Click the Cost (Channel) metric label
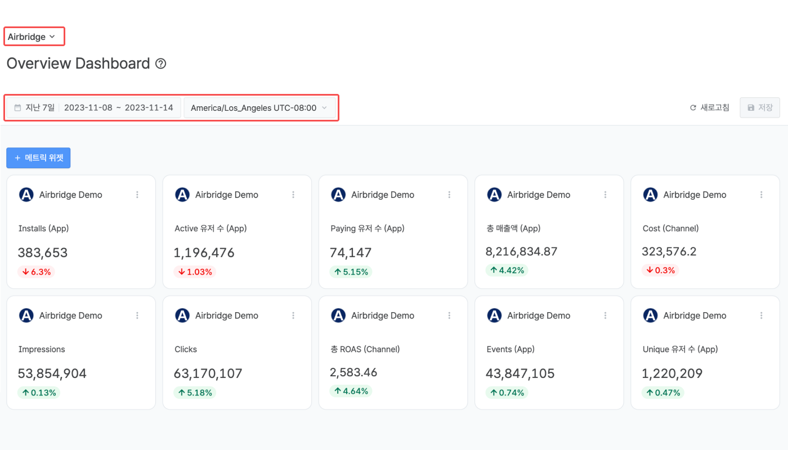Viewport: 788px width, 450px height. (670, 228)
